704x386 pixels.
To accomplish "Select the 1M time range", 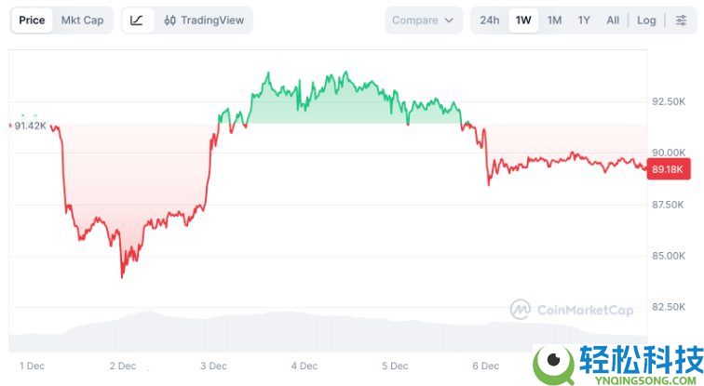I will [x=554, y=20].
